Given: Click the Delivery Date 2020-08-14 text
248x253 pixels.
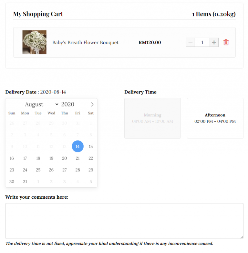Looking at the screenshot, I should 36,92.
